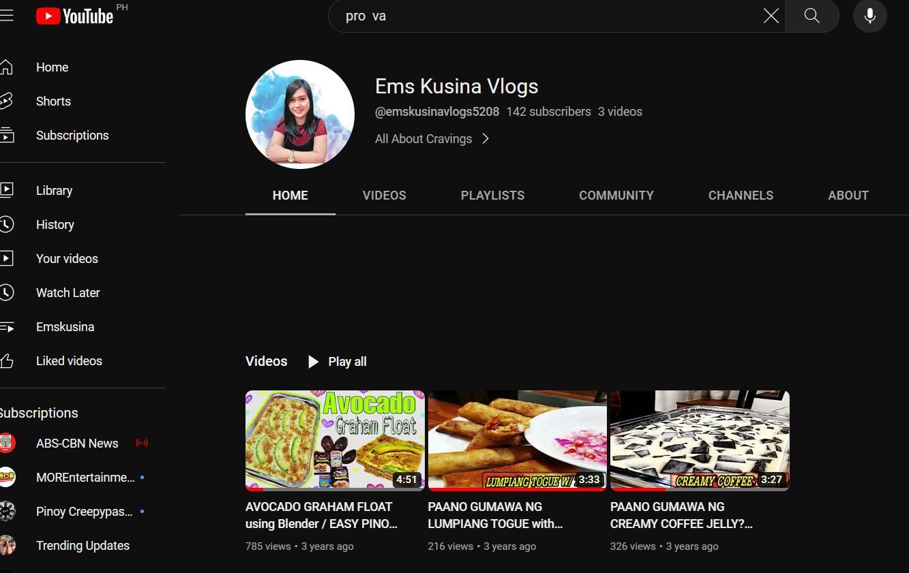Click the 785 views metadata text

click(x=268, y=546)
